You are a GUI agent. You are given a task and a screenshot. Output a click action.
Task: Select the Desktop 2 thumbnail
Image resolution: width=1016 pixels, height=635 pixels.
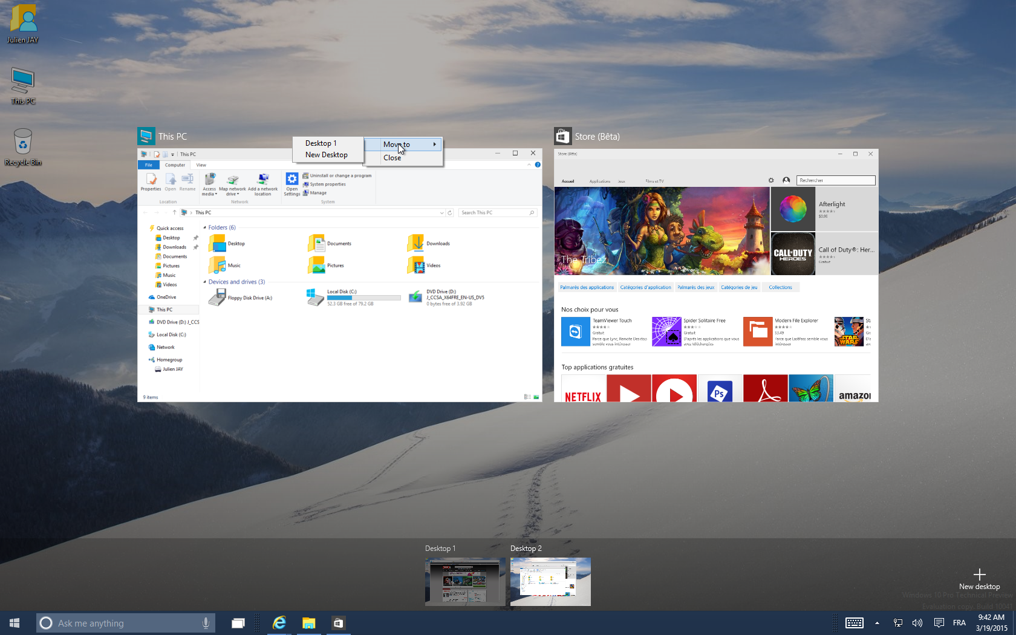(550, 582)
